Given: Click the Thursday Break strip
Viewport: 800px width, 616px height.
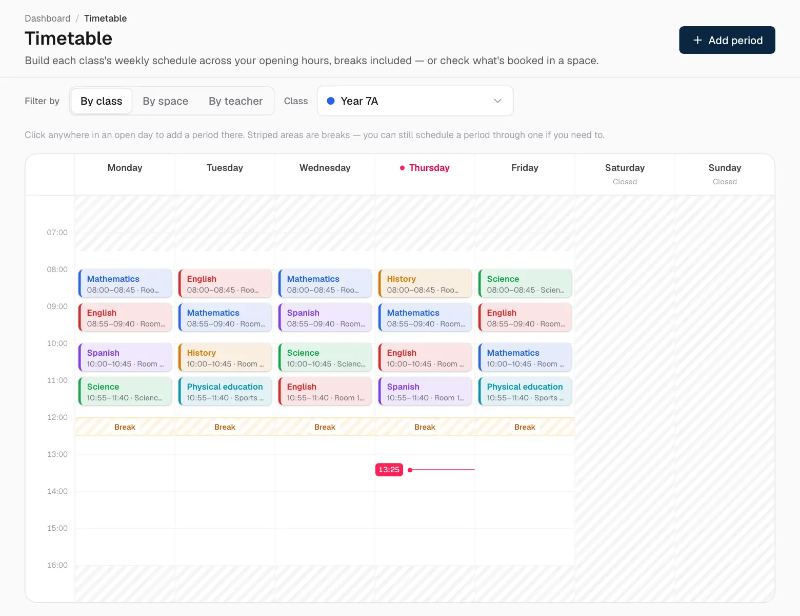Looking at the screenshot, I should point(425,427).
